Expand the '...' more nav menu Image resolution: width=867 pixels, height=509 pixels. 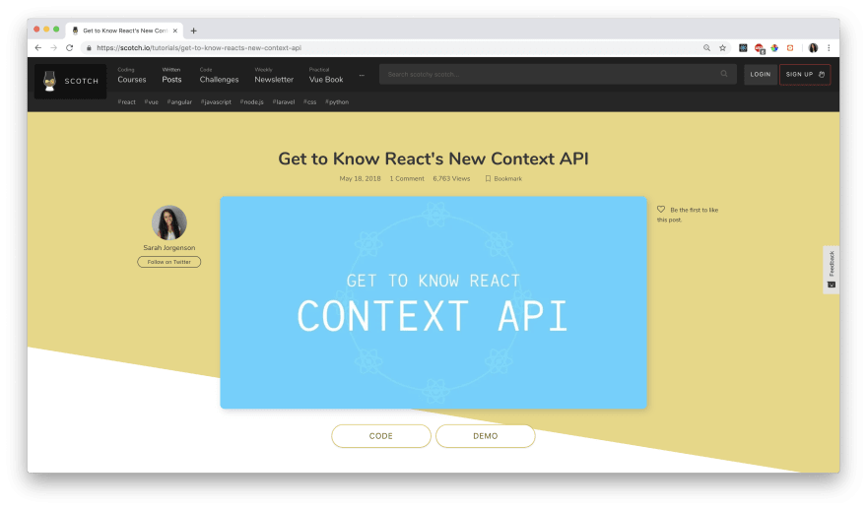pos(362,75)
